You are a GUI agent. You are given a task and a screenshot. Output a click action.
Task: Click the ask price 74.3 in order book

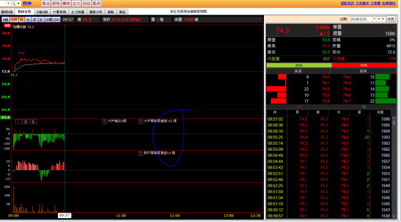point(346,77)
